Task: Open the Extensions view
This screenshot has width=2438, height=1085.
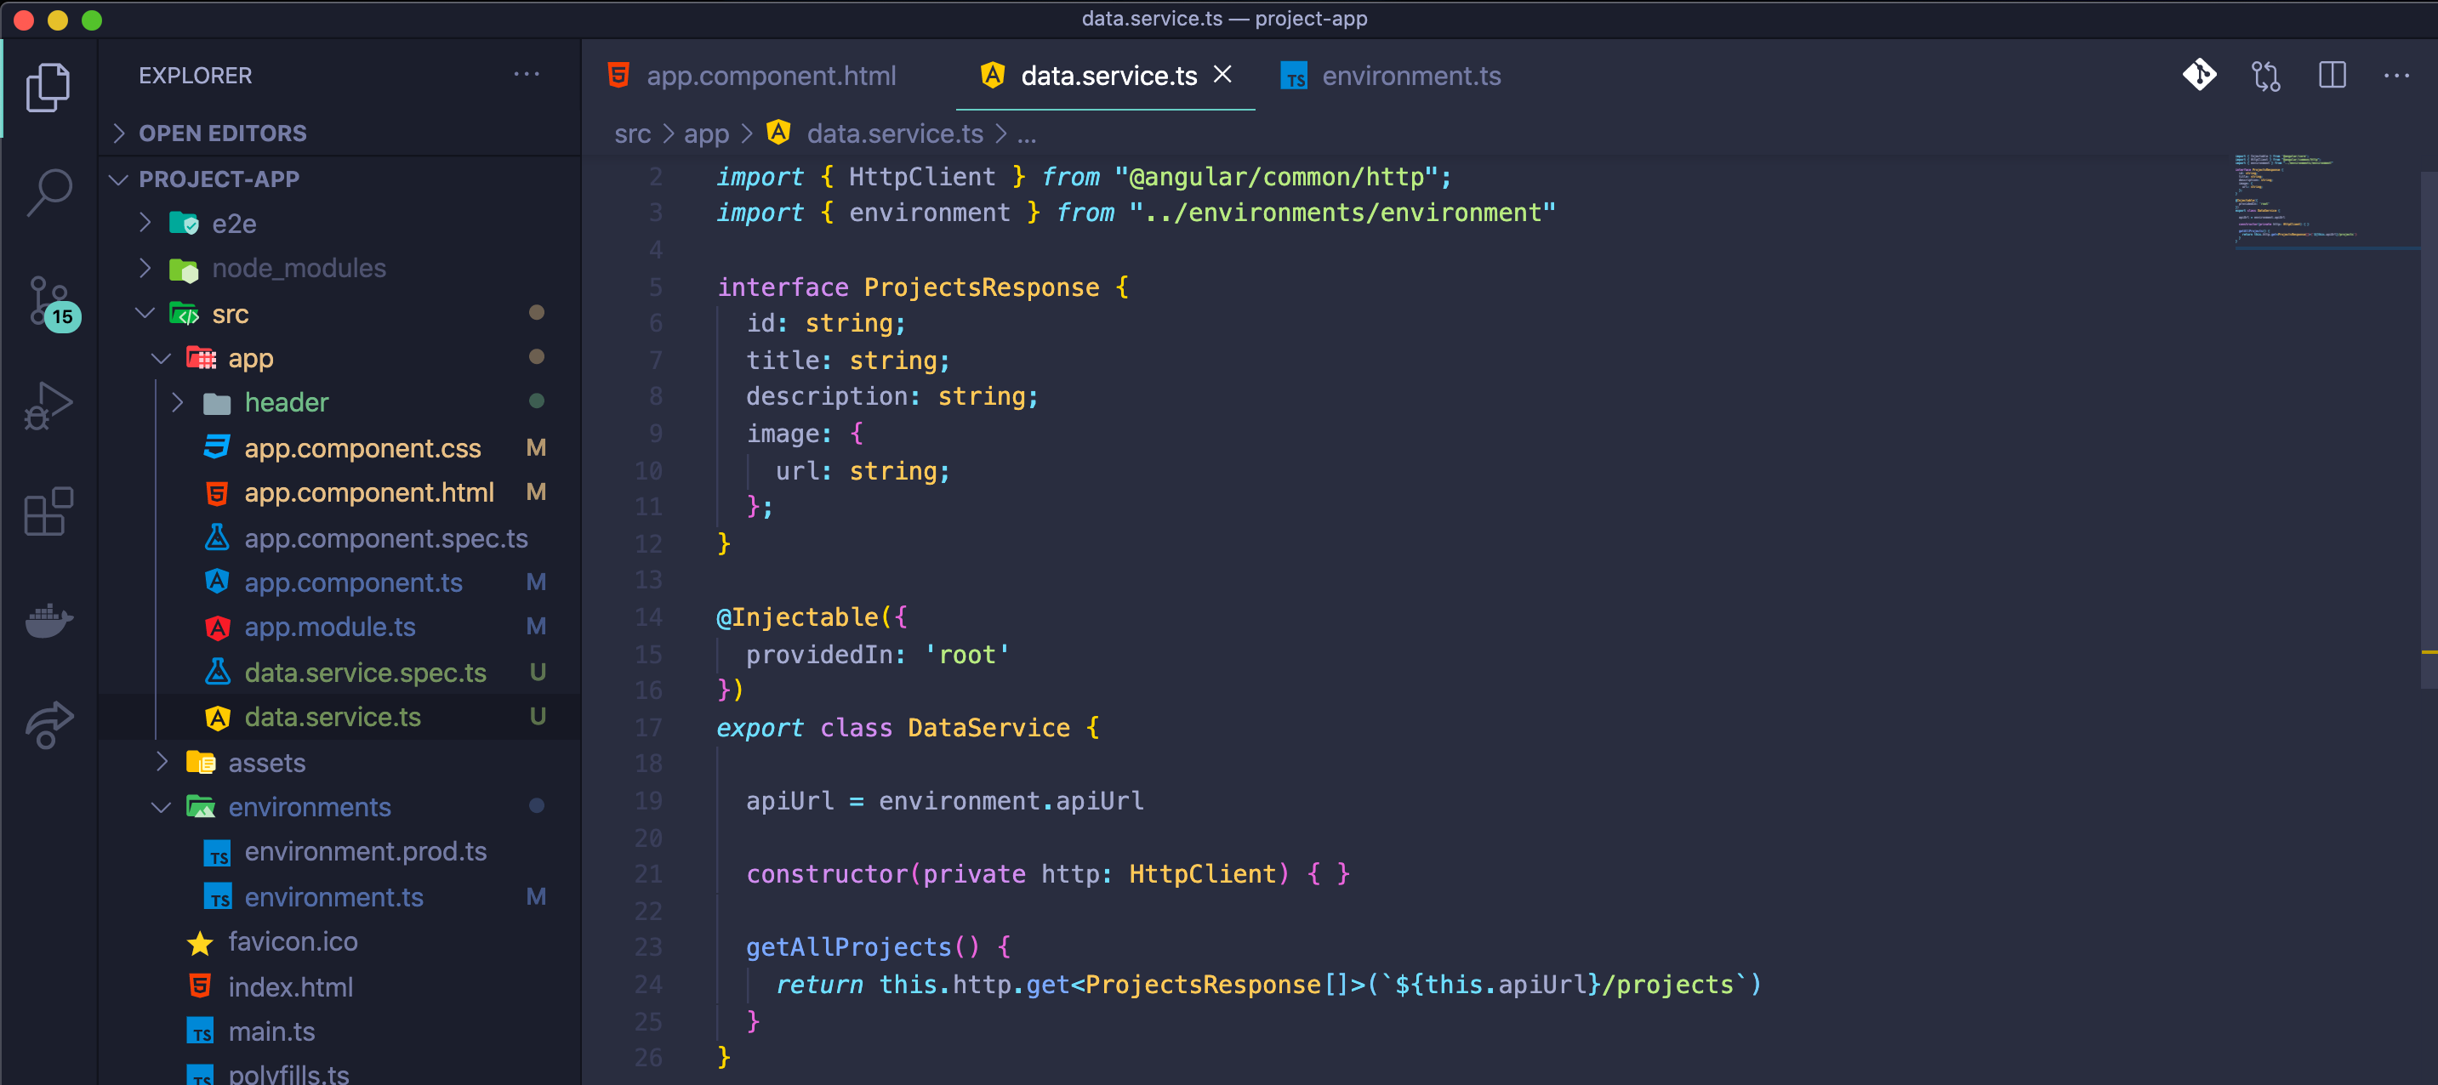Action: click(49, 512)
